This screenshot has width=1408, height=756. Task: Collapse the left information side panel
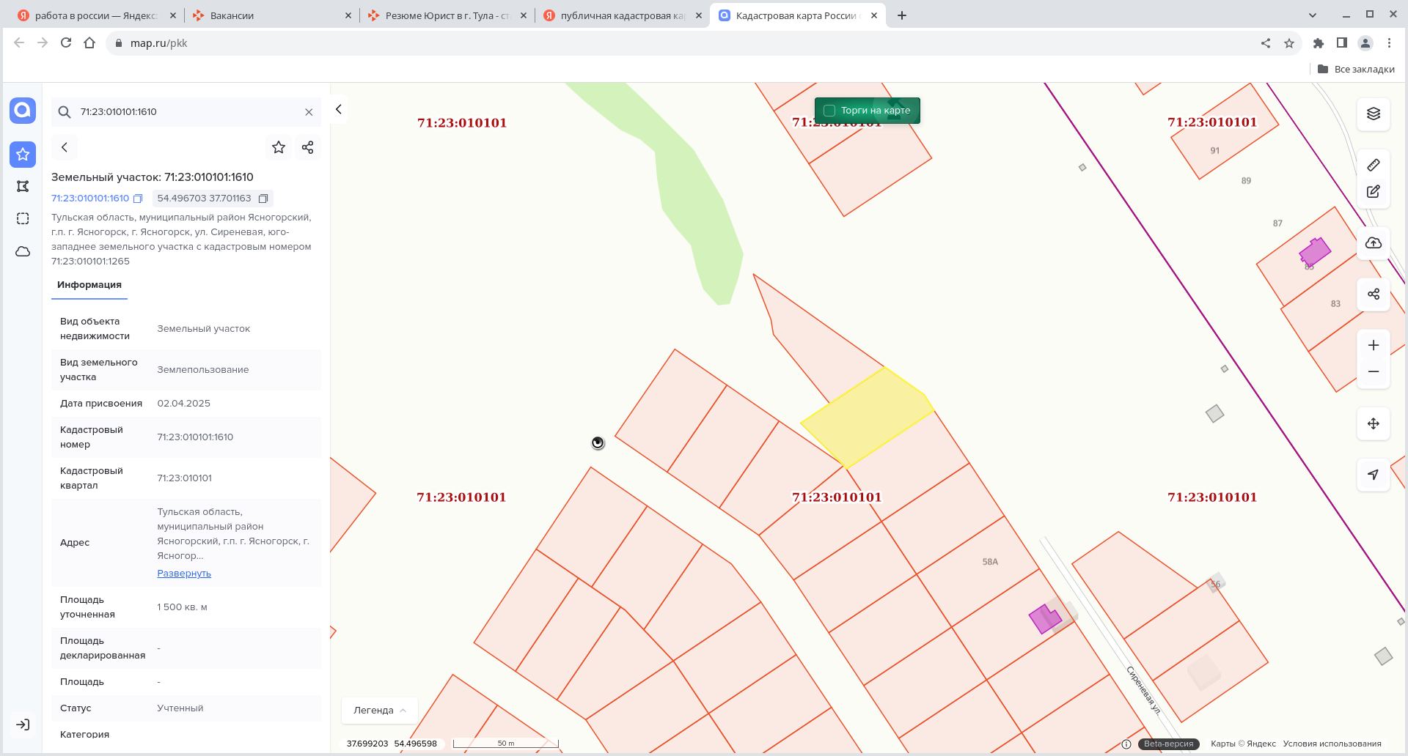(338, 109)
